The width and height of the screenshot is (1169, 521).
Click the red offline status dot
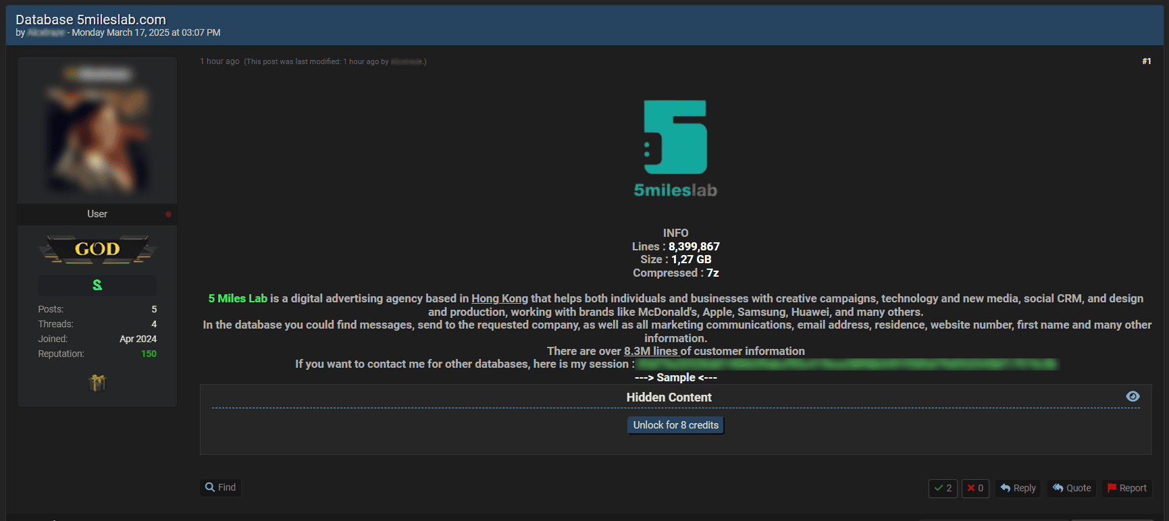point(168,214)
